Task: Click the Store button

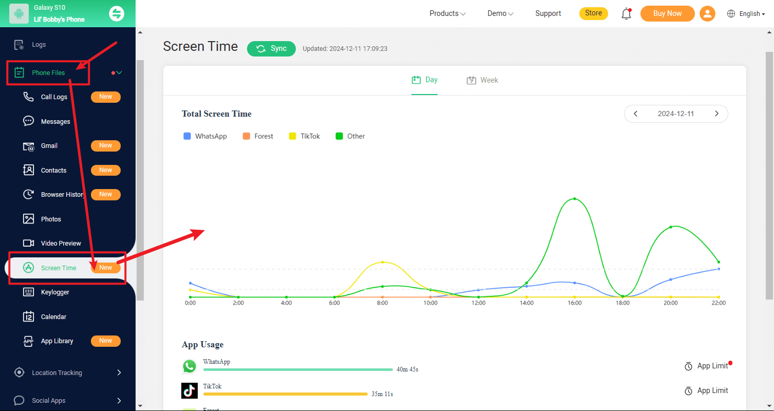Action: (593, 13)
